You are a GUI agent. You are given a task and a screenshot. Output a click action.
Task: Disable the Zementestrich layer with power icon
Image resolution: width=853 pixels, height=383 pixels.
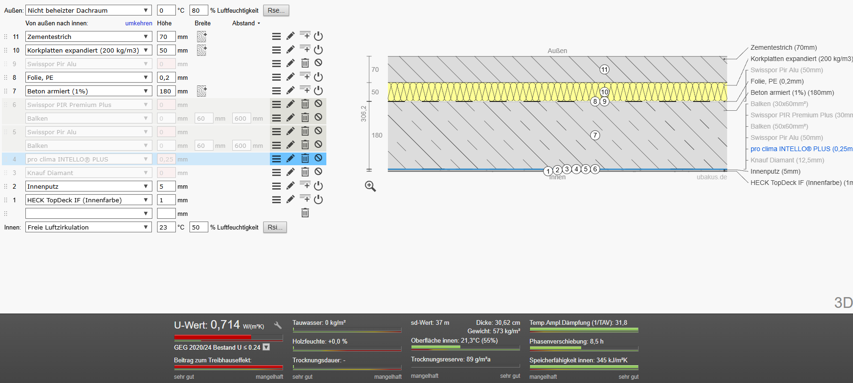tap(318, 36)
